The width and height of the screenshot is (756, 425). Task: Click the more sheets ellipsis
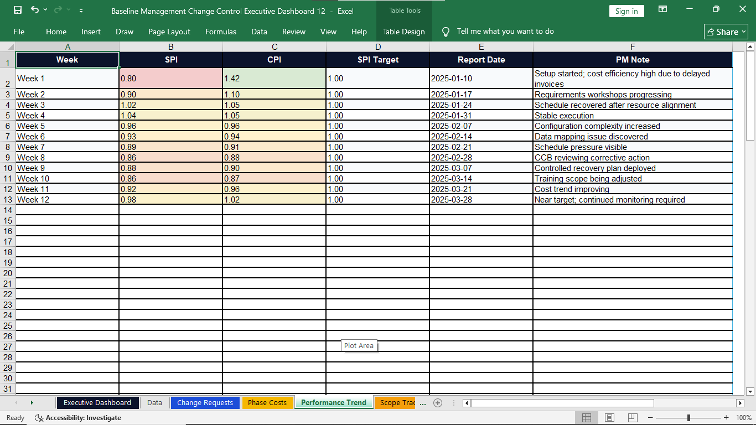click(423, 403)
